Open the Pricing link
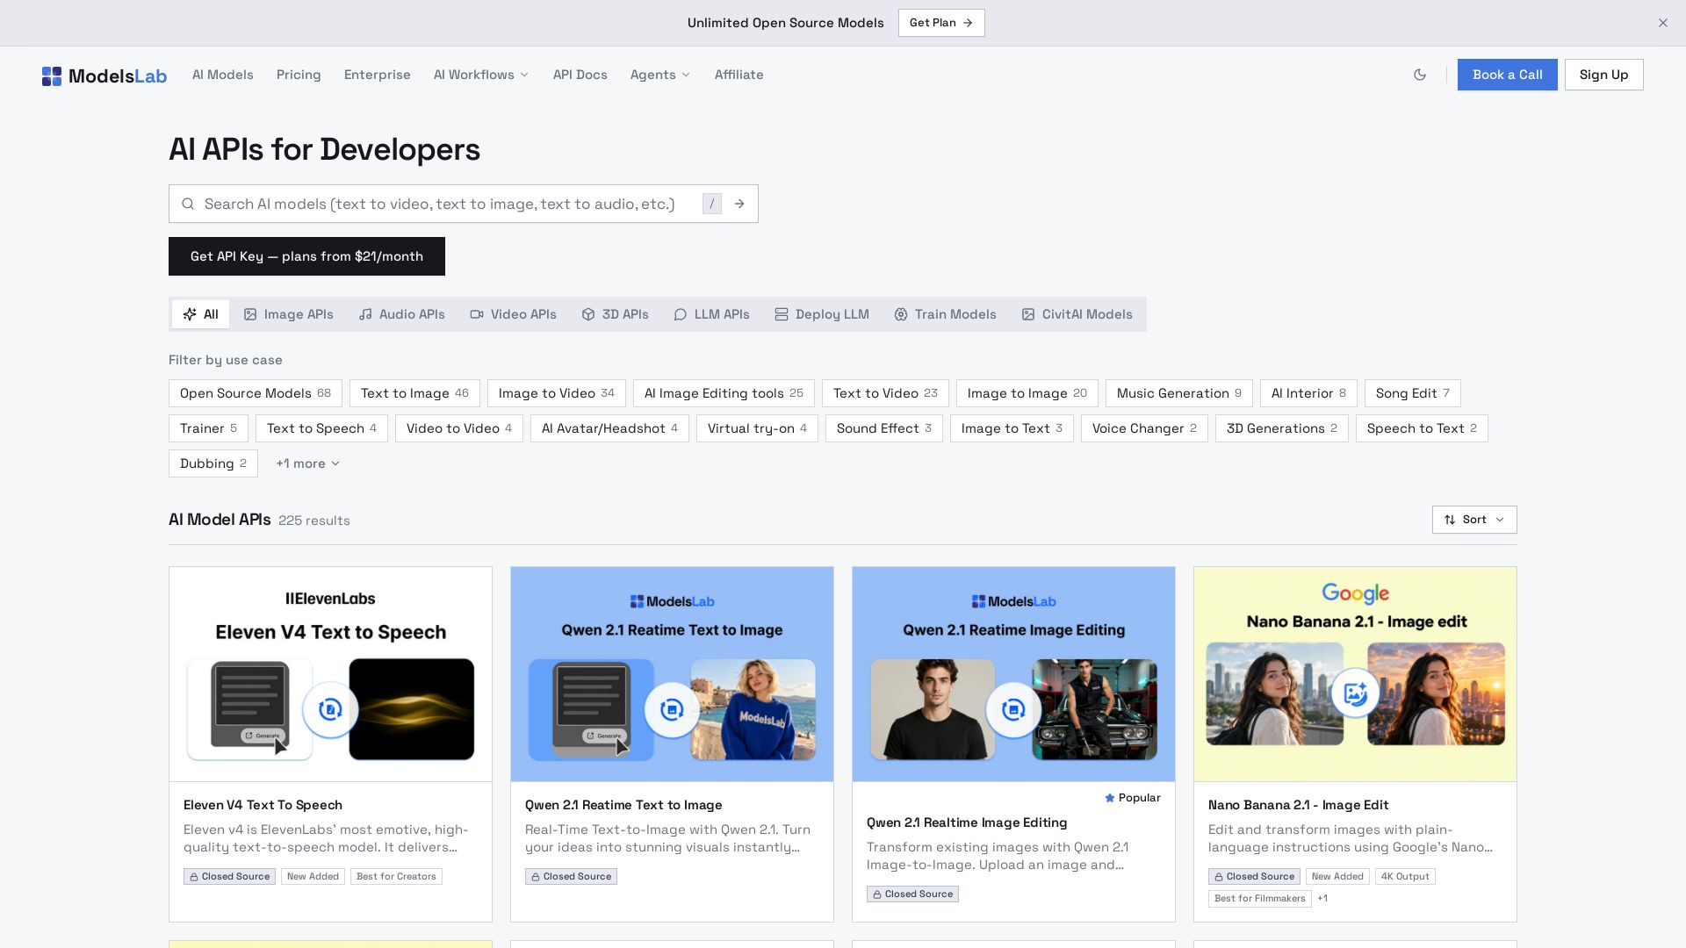This screenshot has width=1686, height=948. (x=299, y=75)
